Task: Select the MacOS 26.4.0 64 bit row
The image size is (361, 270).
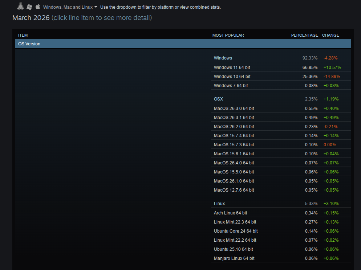Action: point(281,163)
